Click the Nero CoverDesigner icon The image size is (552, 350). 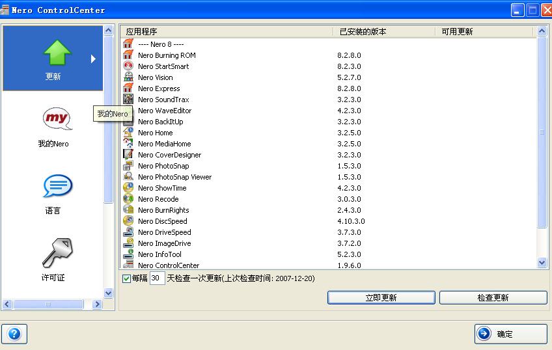128,154
